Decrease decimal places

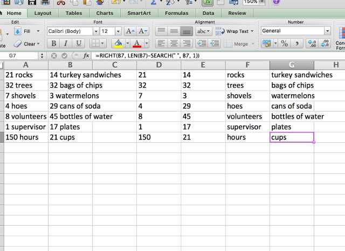325,44
